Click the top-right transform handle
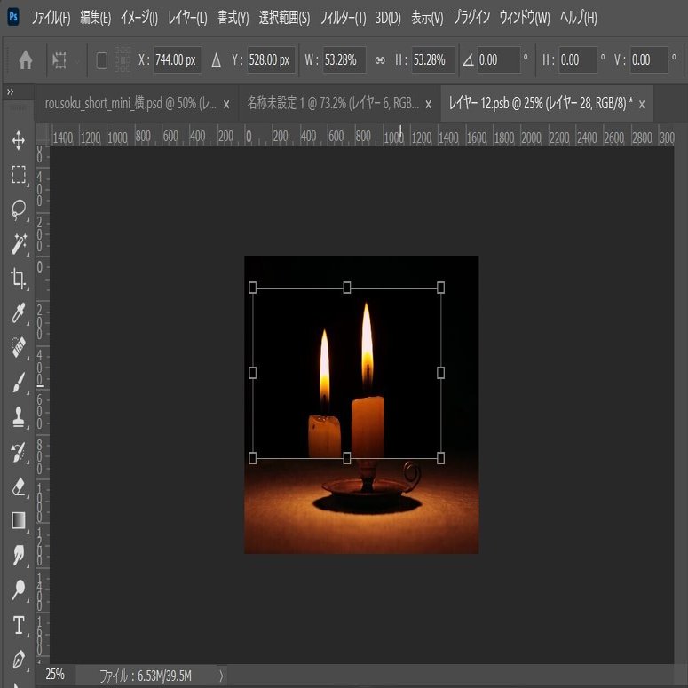Viewport: 688px width, 688px height. [440, 288]
